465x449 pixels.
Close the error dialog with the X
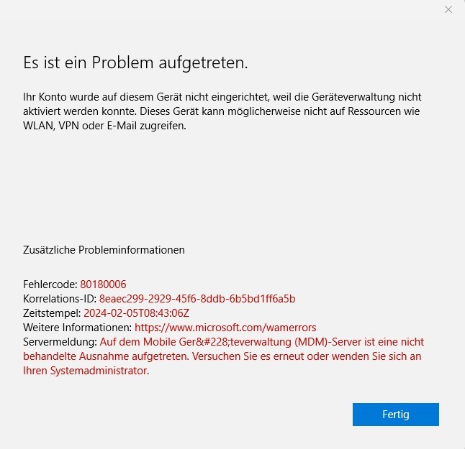coord(448,10)
